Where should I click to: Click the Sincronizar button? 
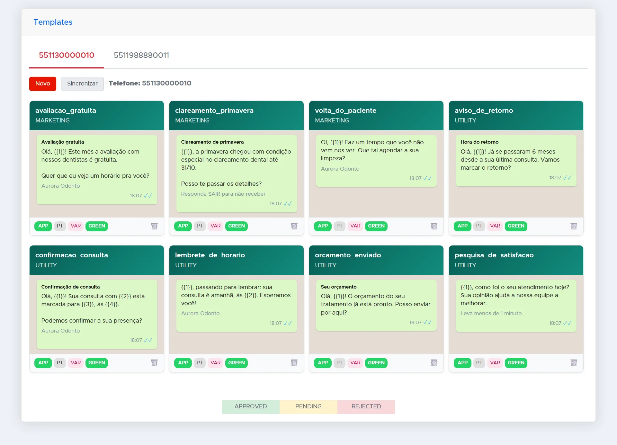point(82,84)
